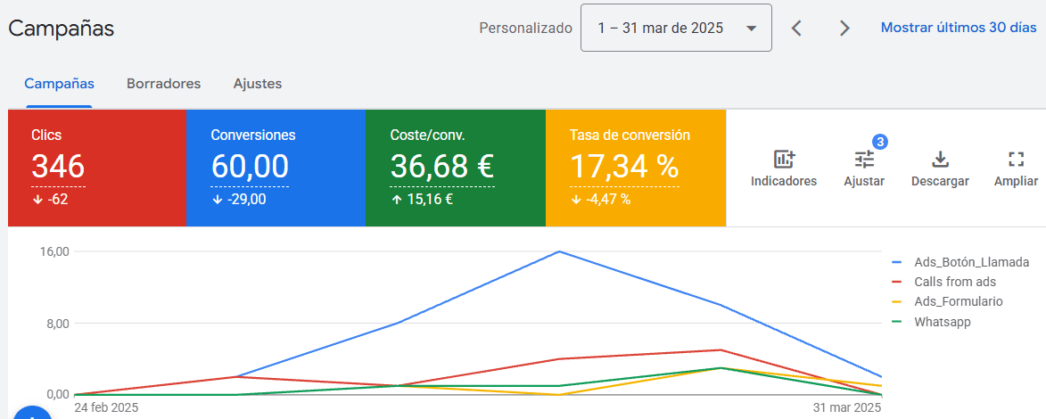Switch to the Ajustes tab
The image size is (1046, 419).
pos(257,84)
